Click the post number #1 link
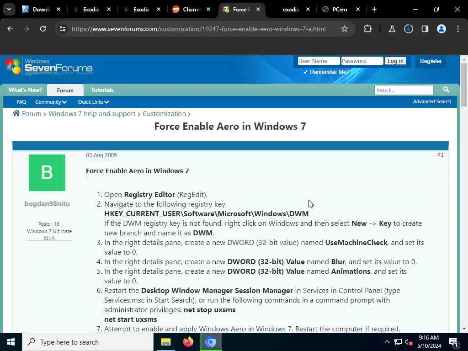The width and height of the screenshot is (468, 351). (440, 154)
